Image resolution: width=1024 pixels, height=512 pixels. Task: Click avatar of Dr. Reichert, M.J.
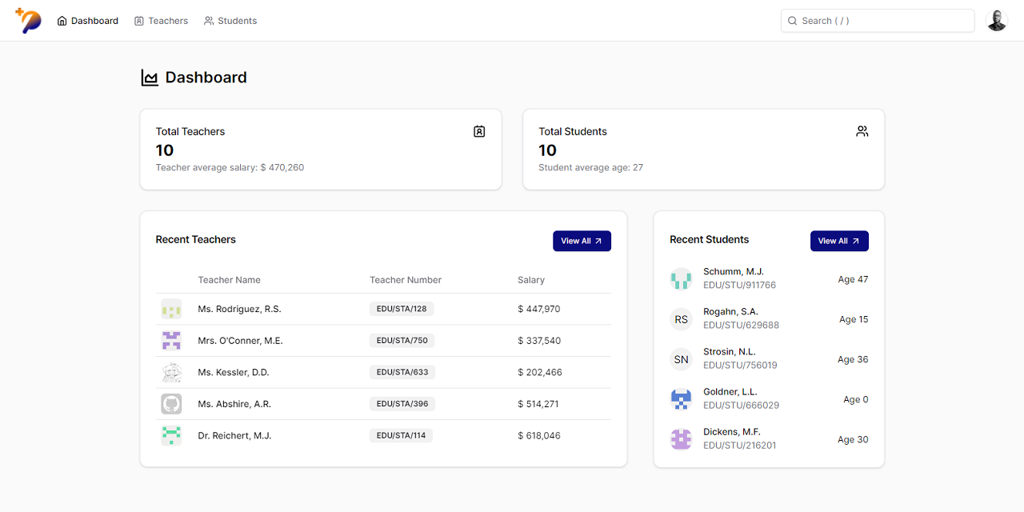coord(171,435)
